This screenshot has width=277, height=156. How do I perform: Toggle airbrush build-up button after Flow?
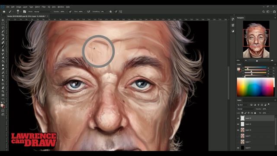89,12
